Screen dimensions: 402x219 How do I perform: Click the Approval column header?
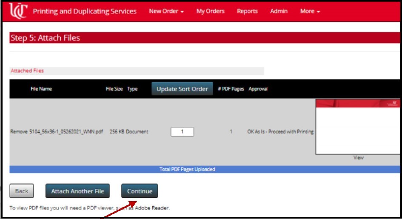(258, 89)
